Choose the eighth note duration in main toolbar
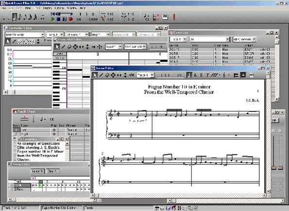Viewport: 289px width, 211px height. (x=20, y=17)
